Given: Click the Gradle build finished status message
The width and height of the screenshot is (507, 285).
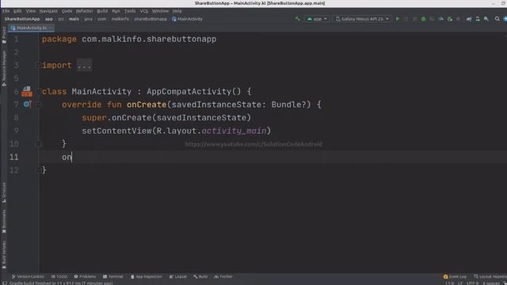Looking at the screenshot, I should 61,283.
